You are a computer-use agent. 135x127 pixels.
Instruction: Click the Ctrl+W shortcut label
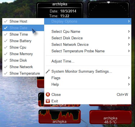coord(122,94)
